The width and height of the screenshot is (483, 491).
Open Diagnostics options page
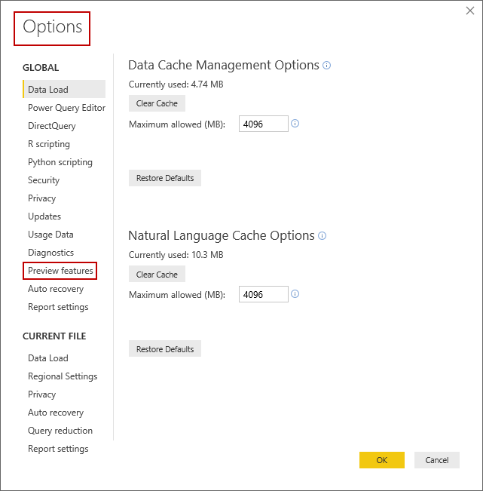[51, 253]
